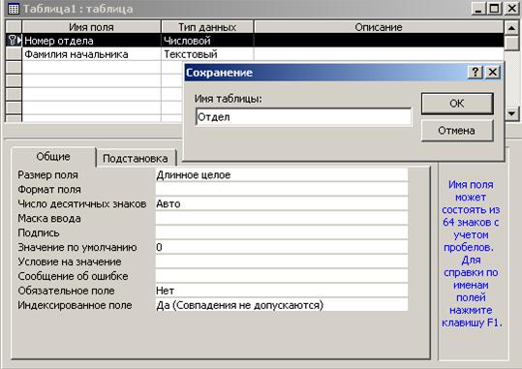Click Число десятичных знаков value Авто
Viewport: 522px width, 369px height.
[x=282, y=203]
